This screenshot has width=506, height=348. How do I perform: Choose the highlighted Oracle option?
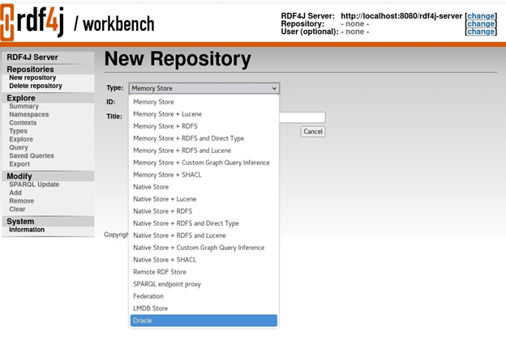coord(204,320)
